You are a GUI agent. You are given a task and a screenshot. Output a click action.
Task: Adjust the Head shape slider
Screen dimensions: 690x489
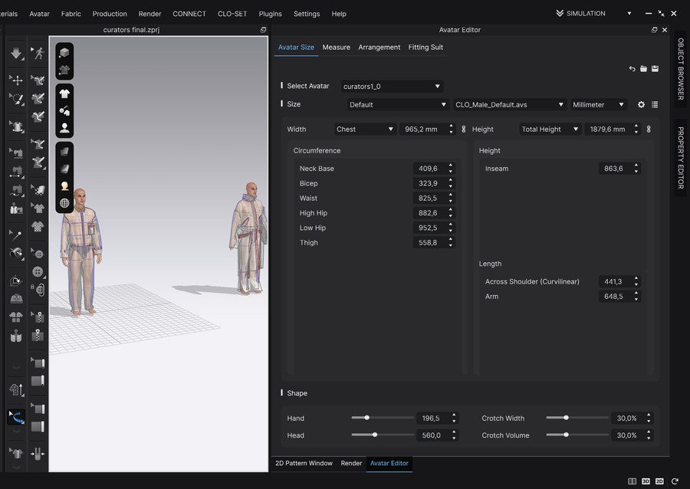click(374, 435)
